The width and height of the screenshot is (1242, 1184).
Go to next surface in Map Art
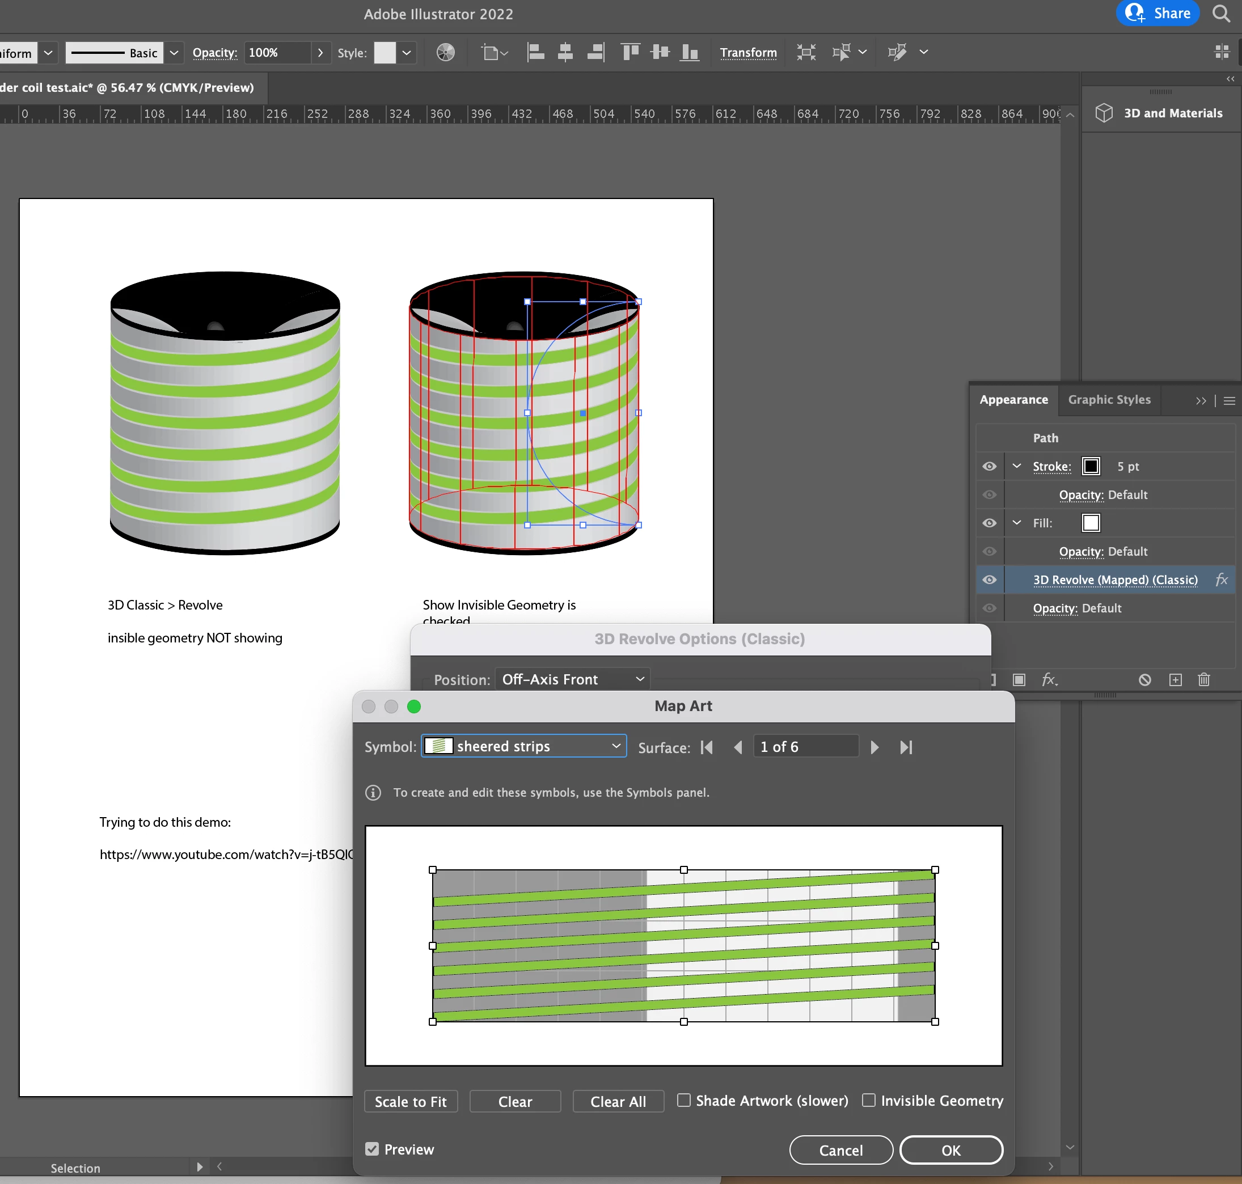[x=875, y=747]
